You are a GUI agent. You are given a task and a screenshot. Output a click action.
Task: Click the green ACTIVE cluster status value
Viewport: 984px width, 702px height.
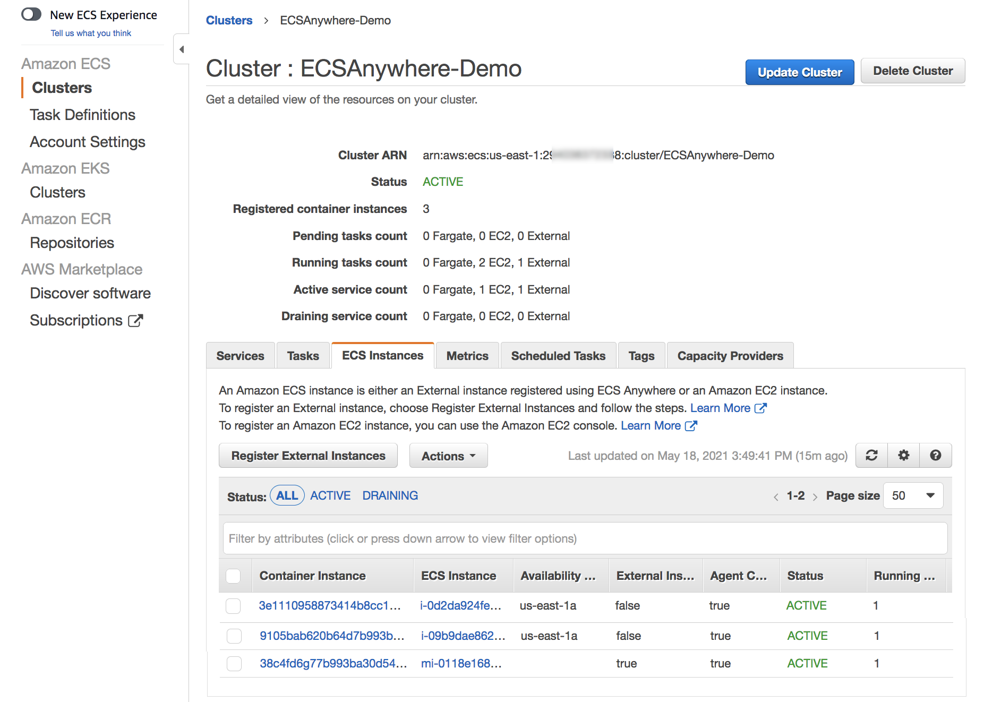(443, 182)
